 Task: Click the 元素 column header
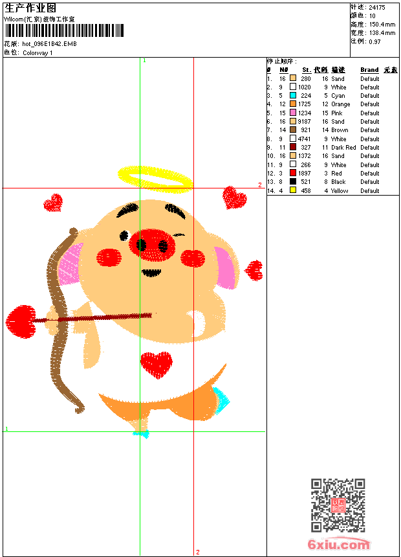point(391,70)
